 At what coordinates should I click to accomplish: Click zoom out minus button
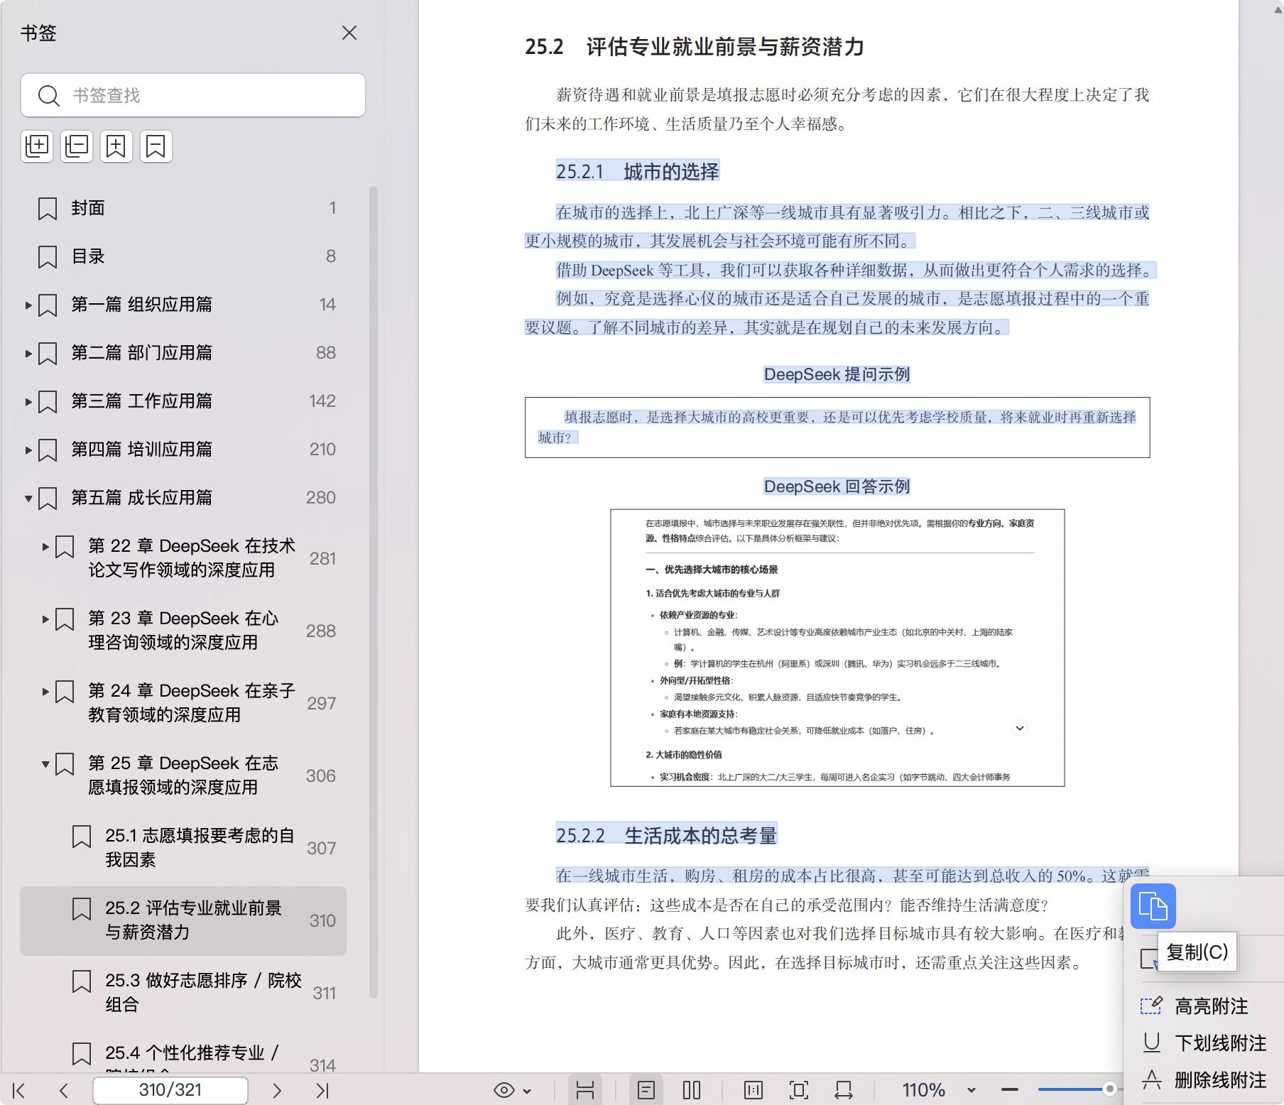(1010, 1089)
